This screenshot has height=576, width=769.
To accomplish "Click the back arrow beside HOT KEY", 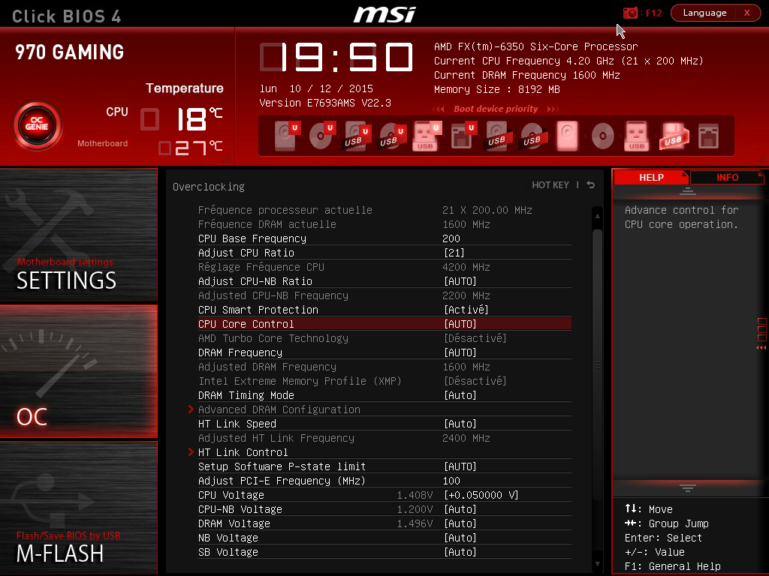I will click(591, 184).
